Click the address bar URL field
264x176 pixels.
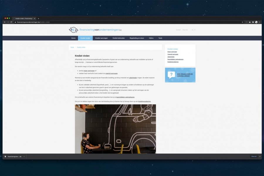pos(117,22)
